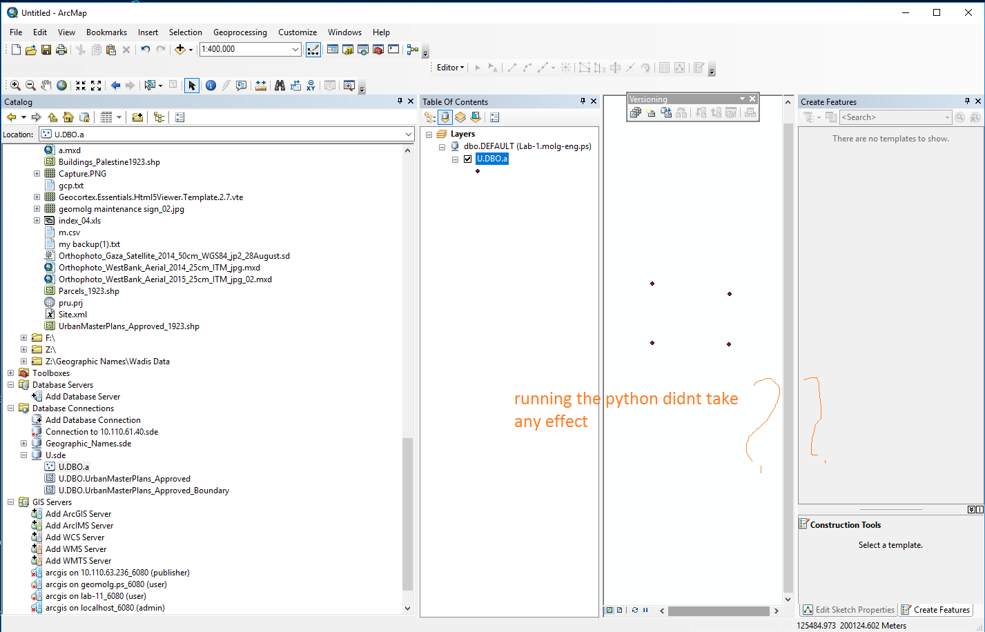Activate the Pan hand tool
This screenshot has width=985, height=632.
coord(46,86)
